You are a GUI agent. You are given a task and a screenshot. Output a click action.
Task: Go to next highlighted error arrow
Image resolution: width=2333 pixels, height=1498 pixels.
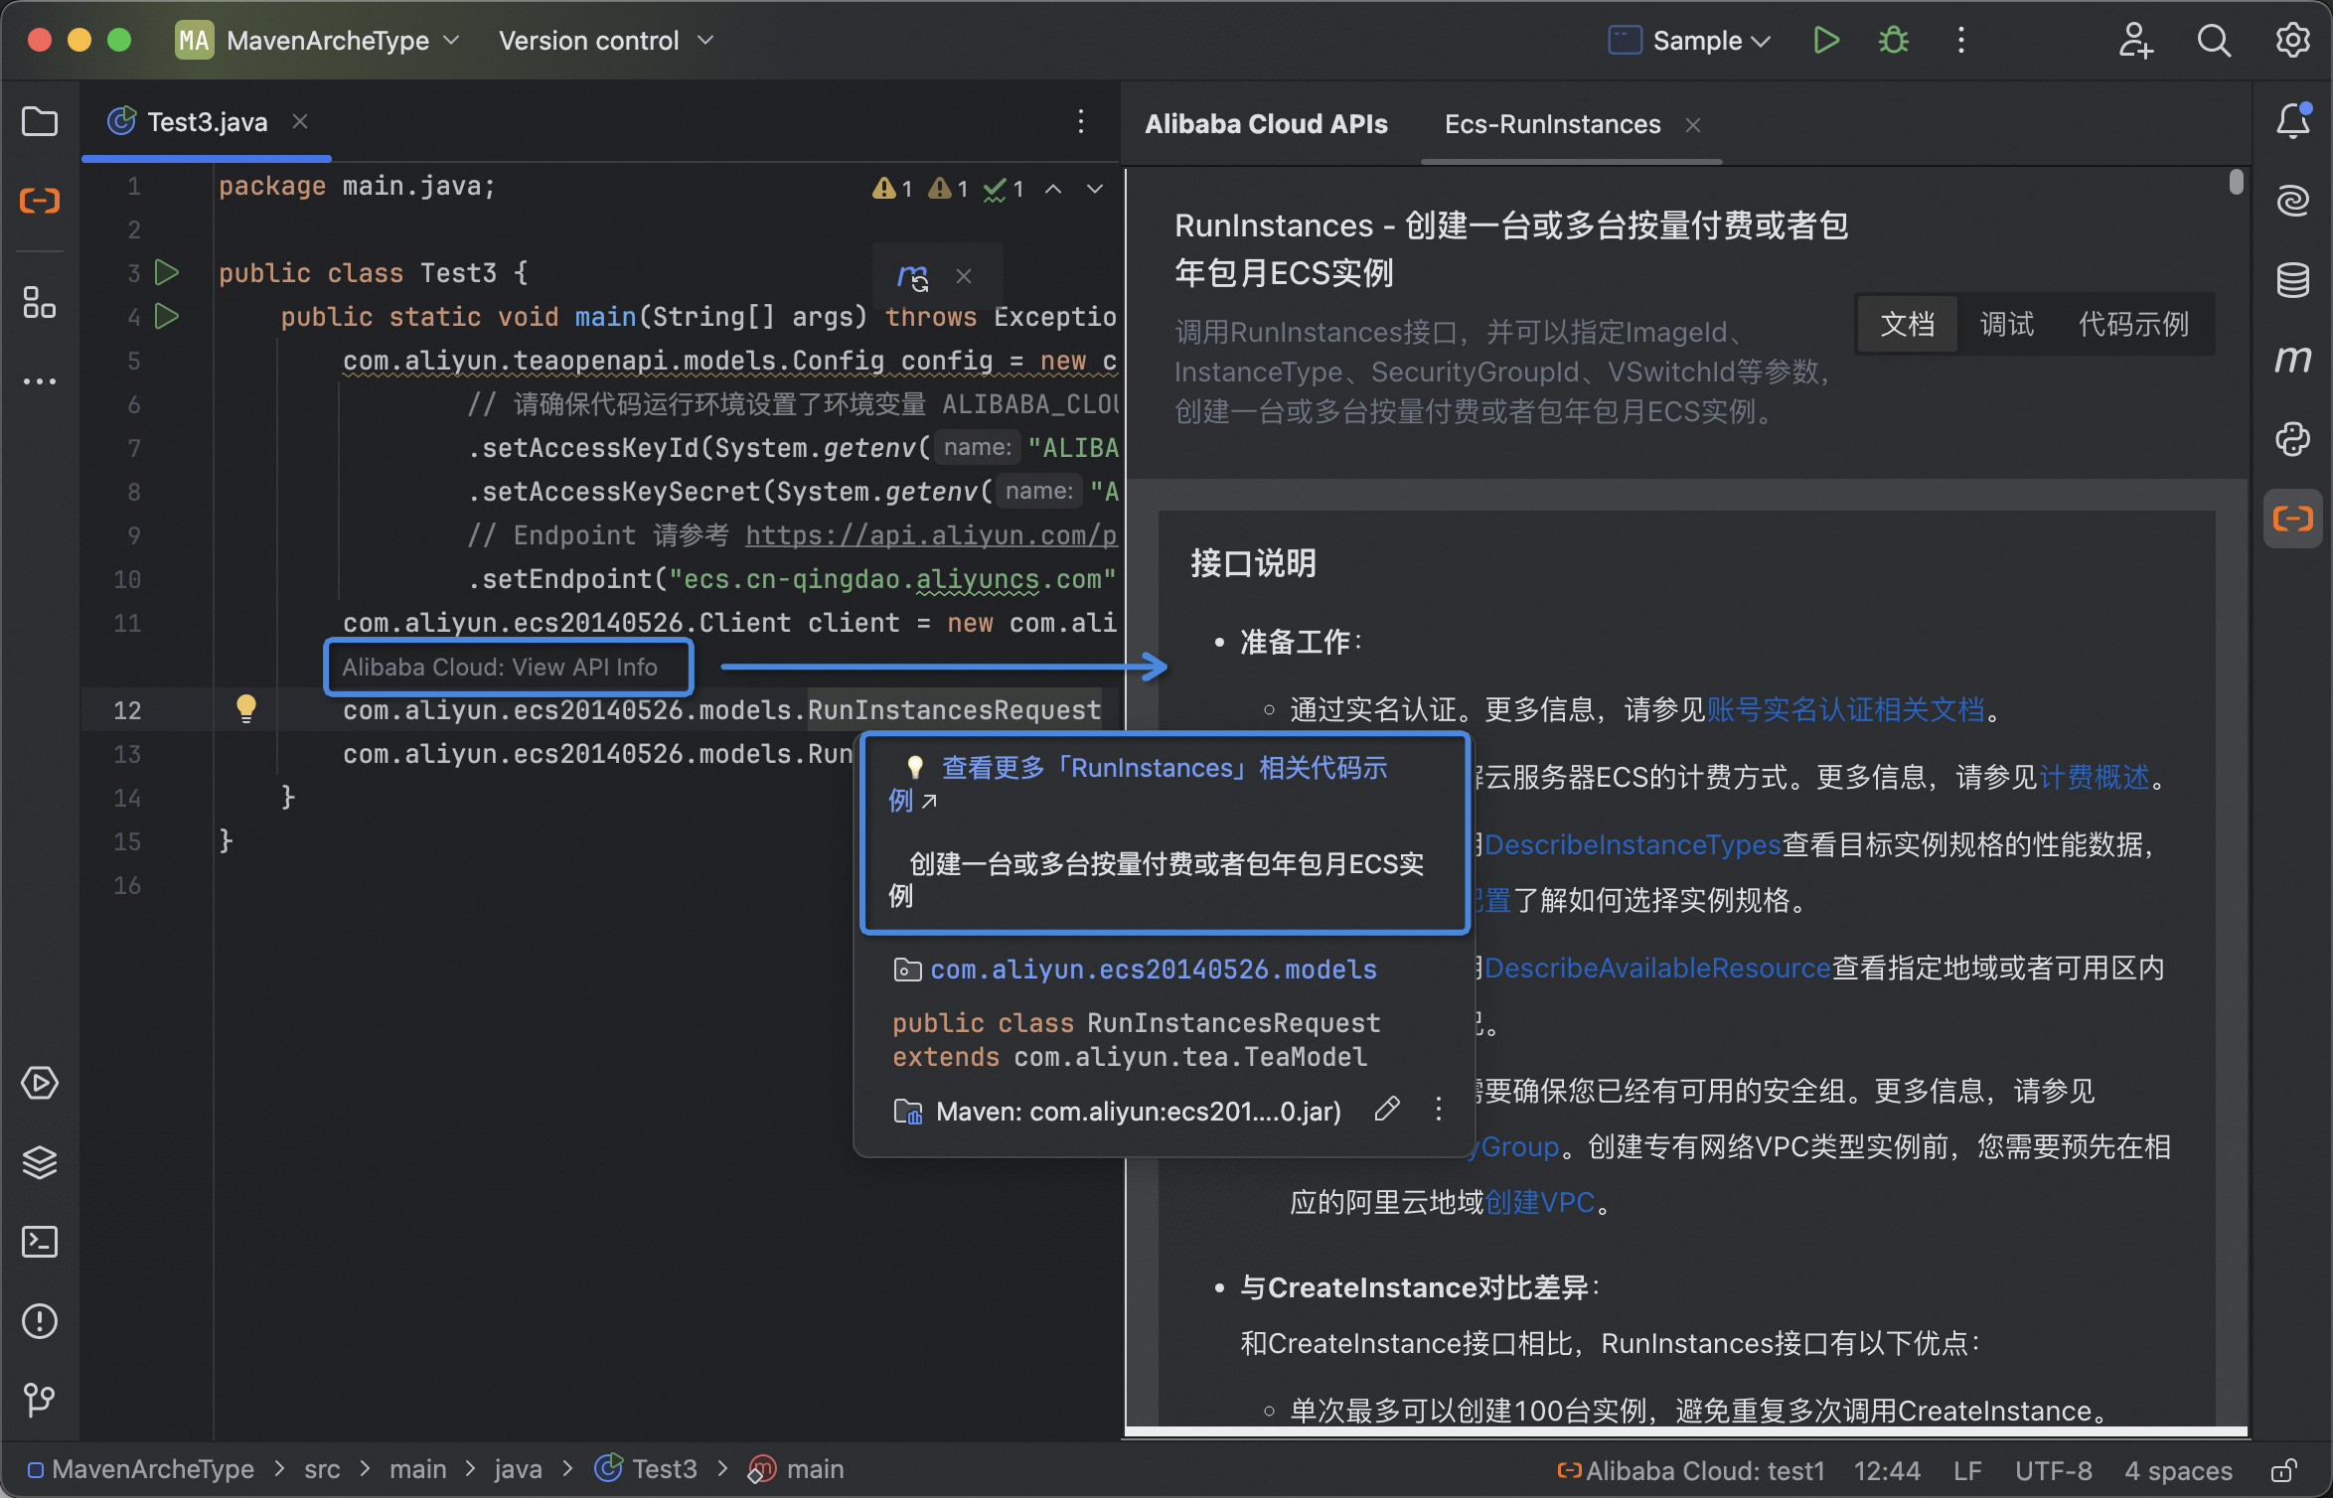point(1095,189)
